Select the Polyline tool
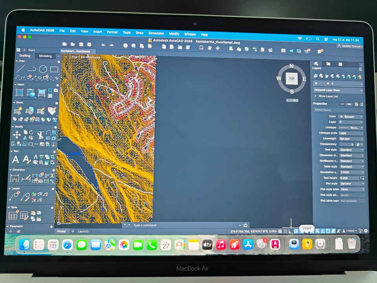Screen dimensions: 377x283 31,69
